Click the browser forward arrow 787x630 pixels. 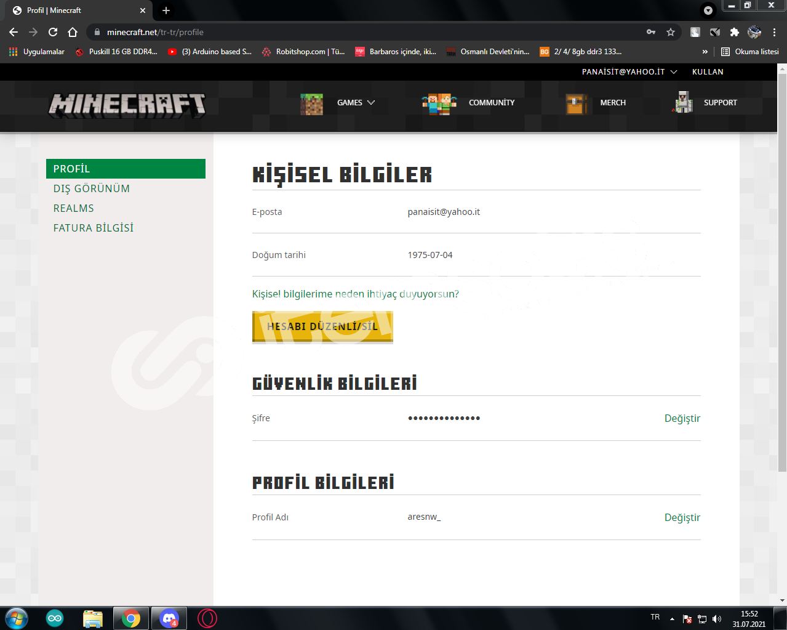click(x=33, y=32)
